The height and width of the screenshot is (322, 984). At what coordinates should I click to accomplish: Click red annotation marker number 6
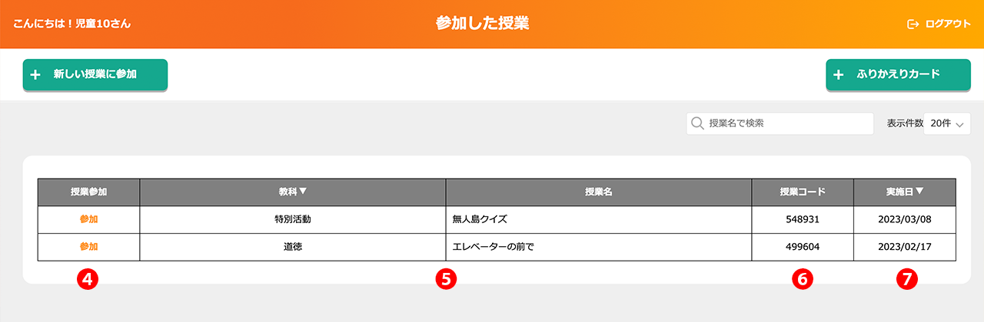coord(802,280)
